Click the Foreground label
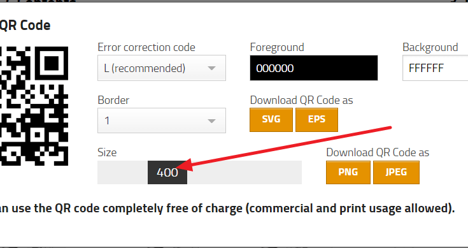Image resolution: width=468 pixels, height=248 pixels. click(277, 47)
